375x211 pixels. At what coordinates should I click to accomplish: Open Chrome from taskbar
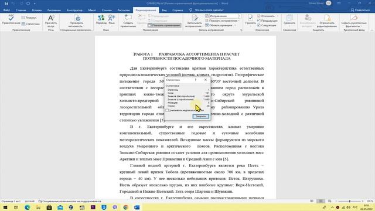pos(126,207)
